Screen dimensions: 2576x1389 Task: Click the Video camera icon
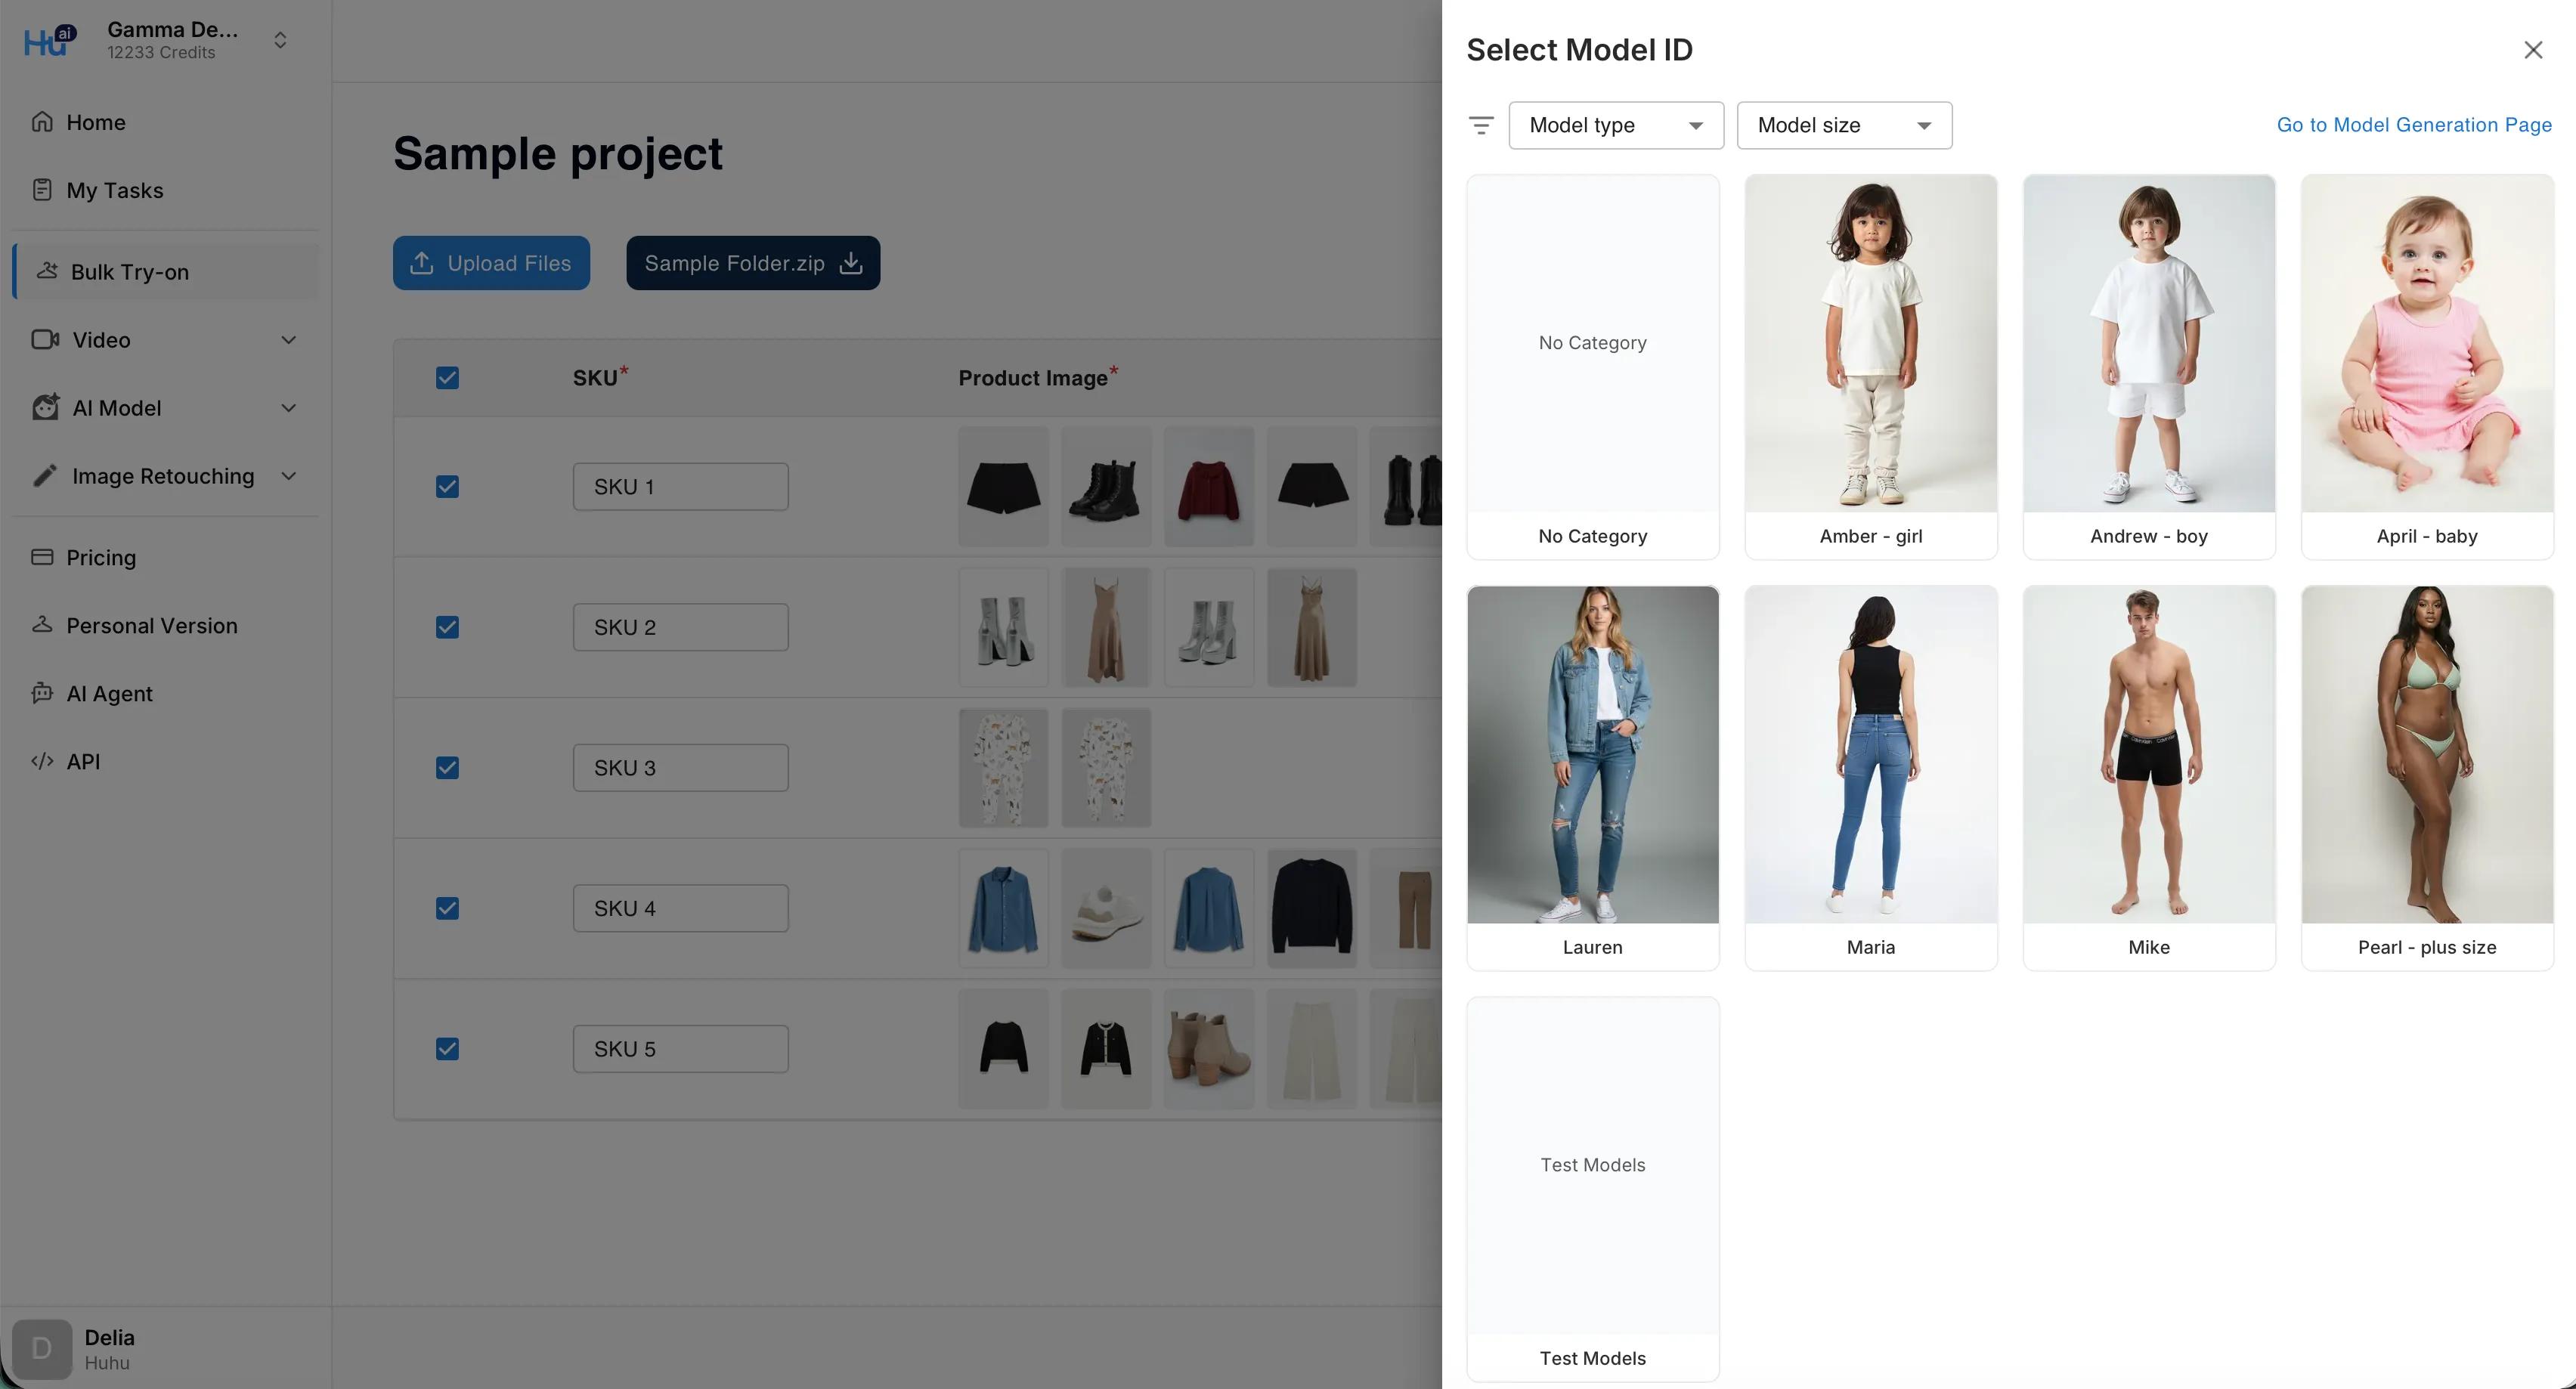tap(45, 340)
